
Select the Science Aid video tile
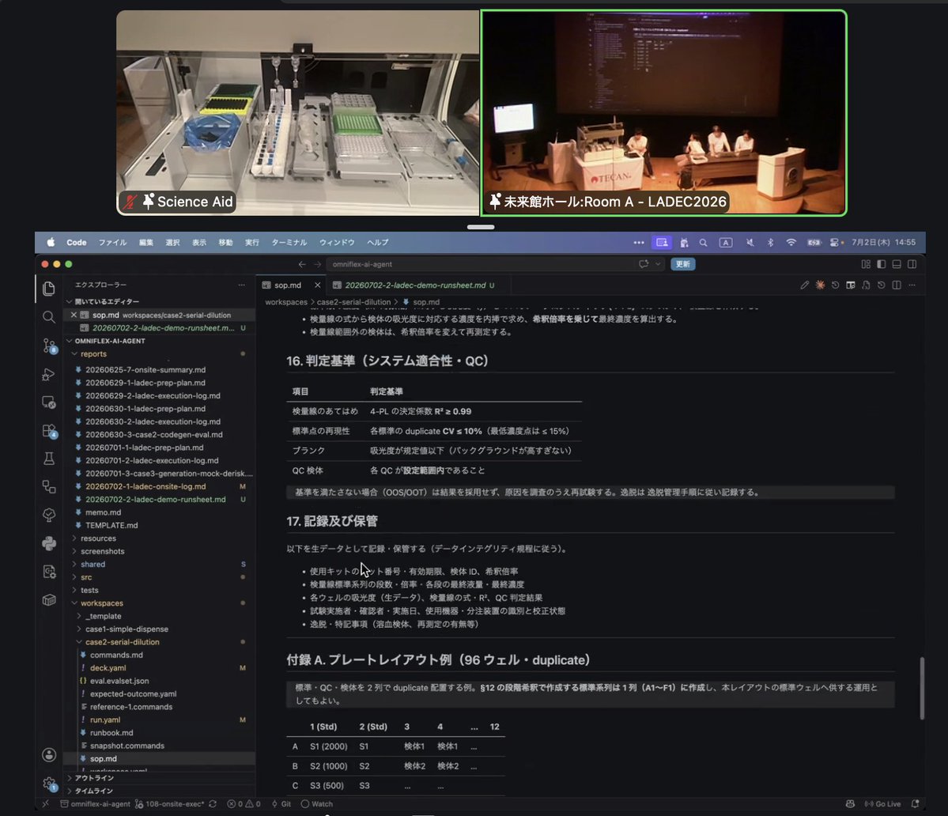coord(297,113)
